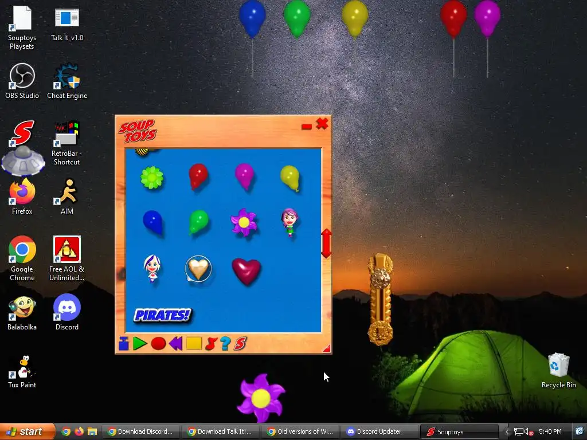Viewport: 587px width, 440px height.
Task: Click the red resize corner of Souptoys window
Action: click(327, 349)
